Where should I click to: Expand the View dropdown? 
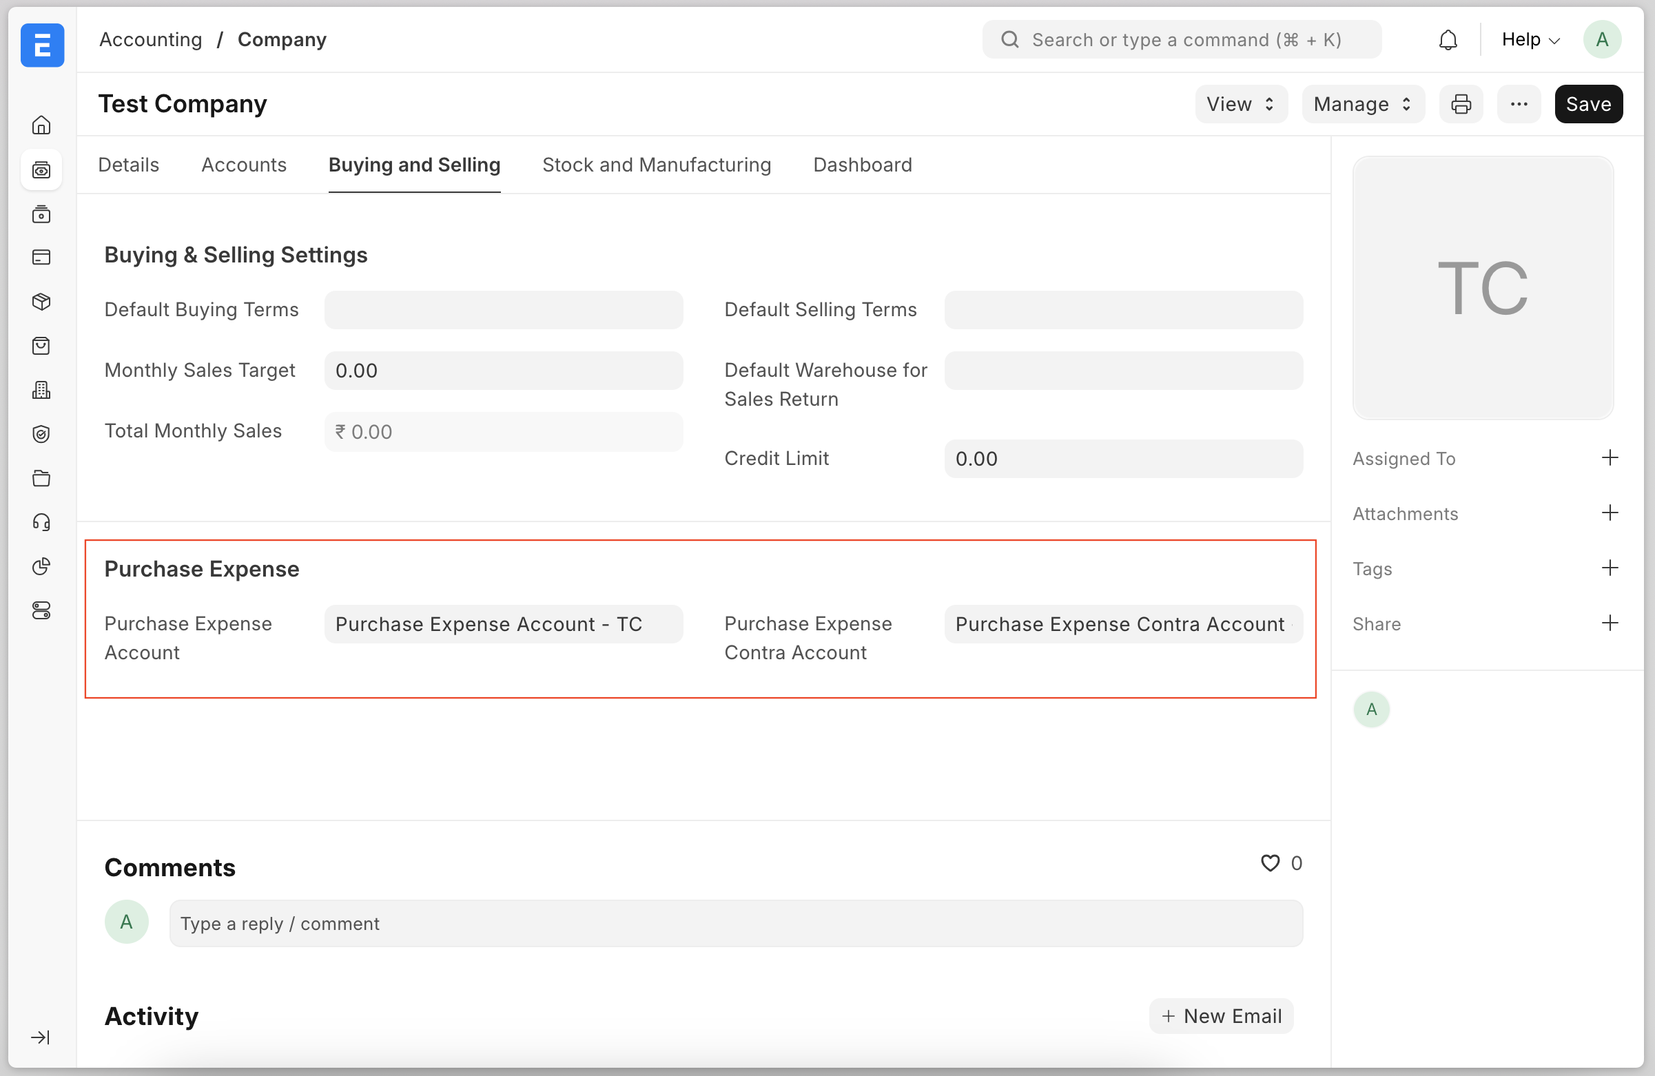[1240, 104]
